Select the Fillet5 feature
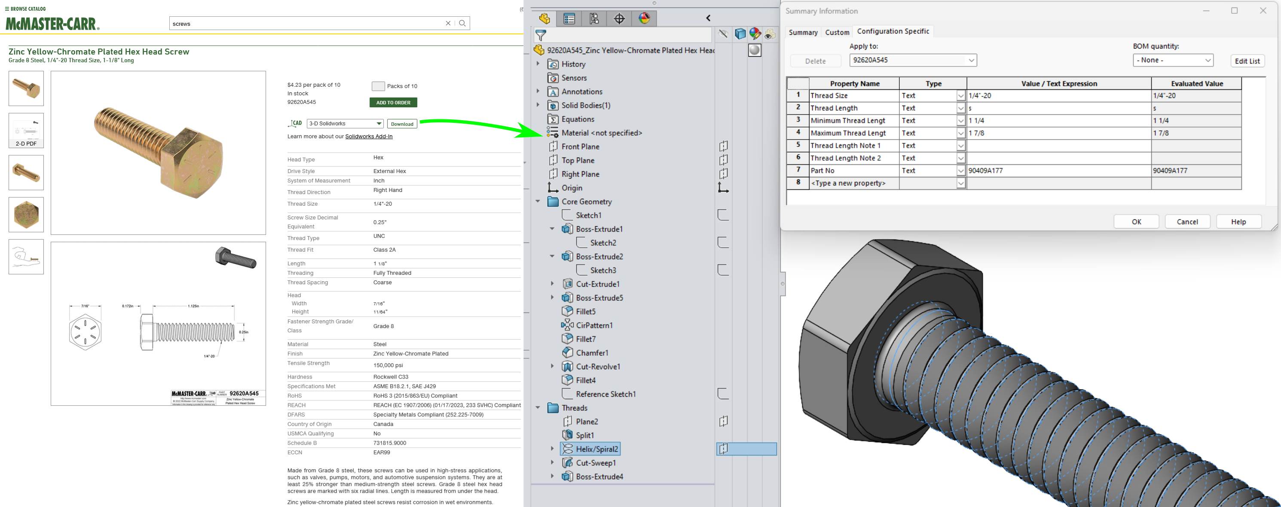 coord(585,311)
